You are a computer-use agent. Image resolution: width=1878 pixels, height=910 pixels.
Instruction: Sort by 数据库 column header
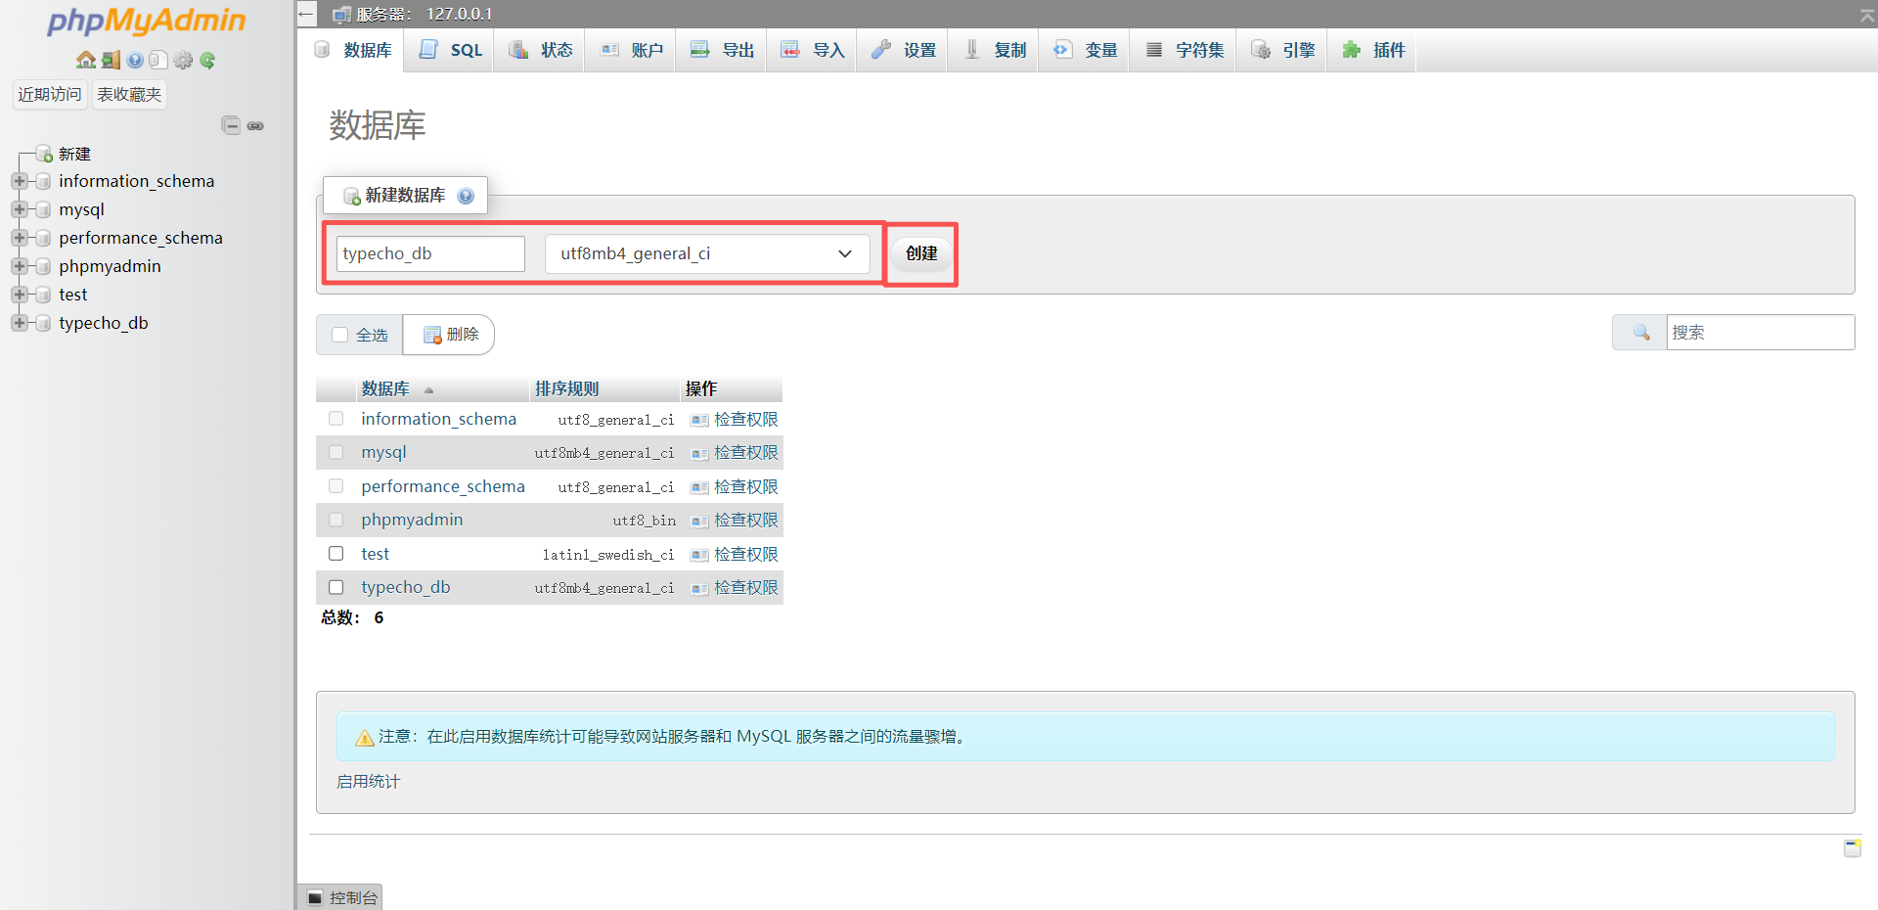pos(385,388)
